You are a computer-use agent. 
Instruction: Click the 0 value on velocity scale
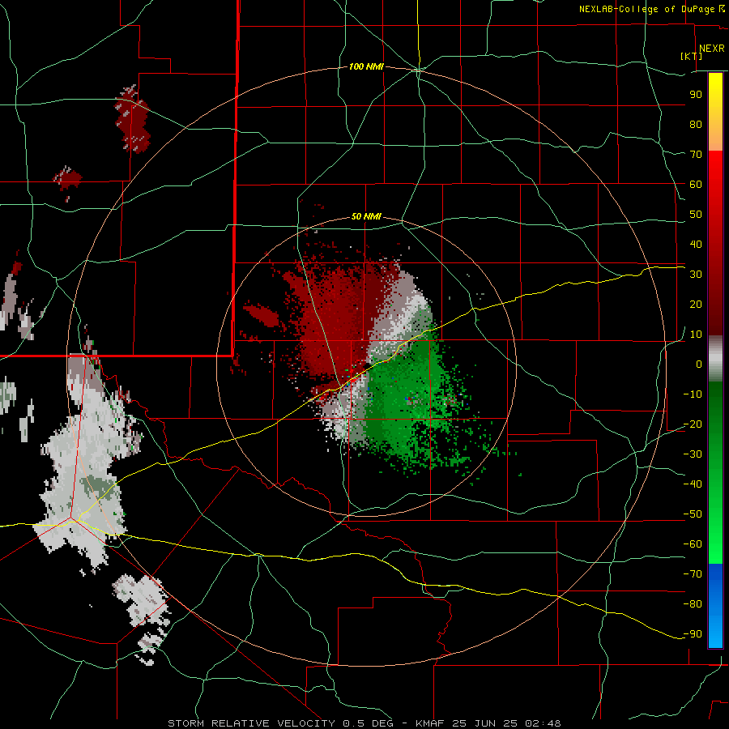[x=699, y=364]
